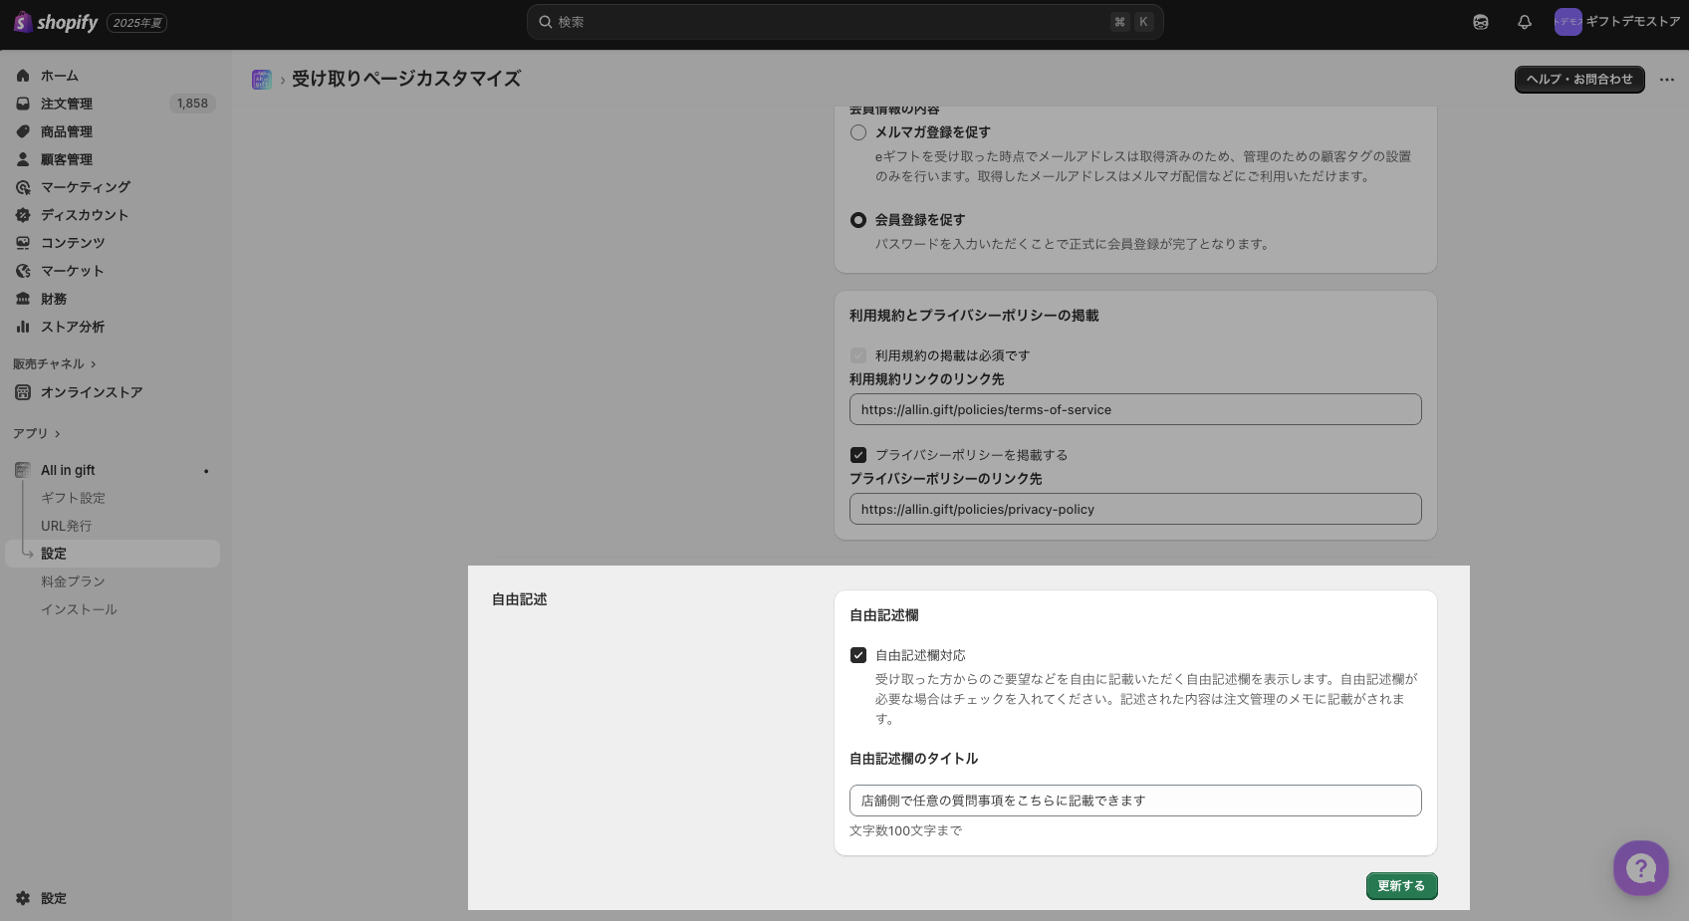Click the All in gift app icon in breadcrumb
This screenshot has height=921, width=1689.
[262, 80]
